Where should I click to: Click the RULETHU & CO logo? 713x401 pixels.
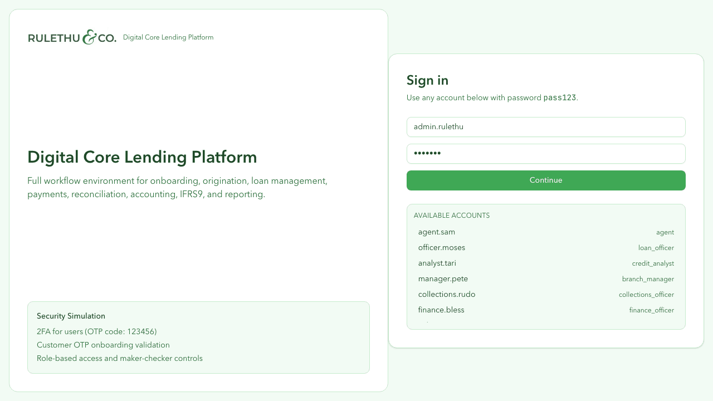pyautogui.click(x=72, y=37)
